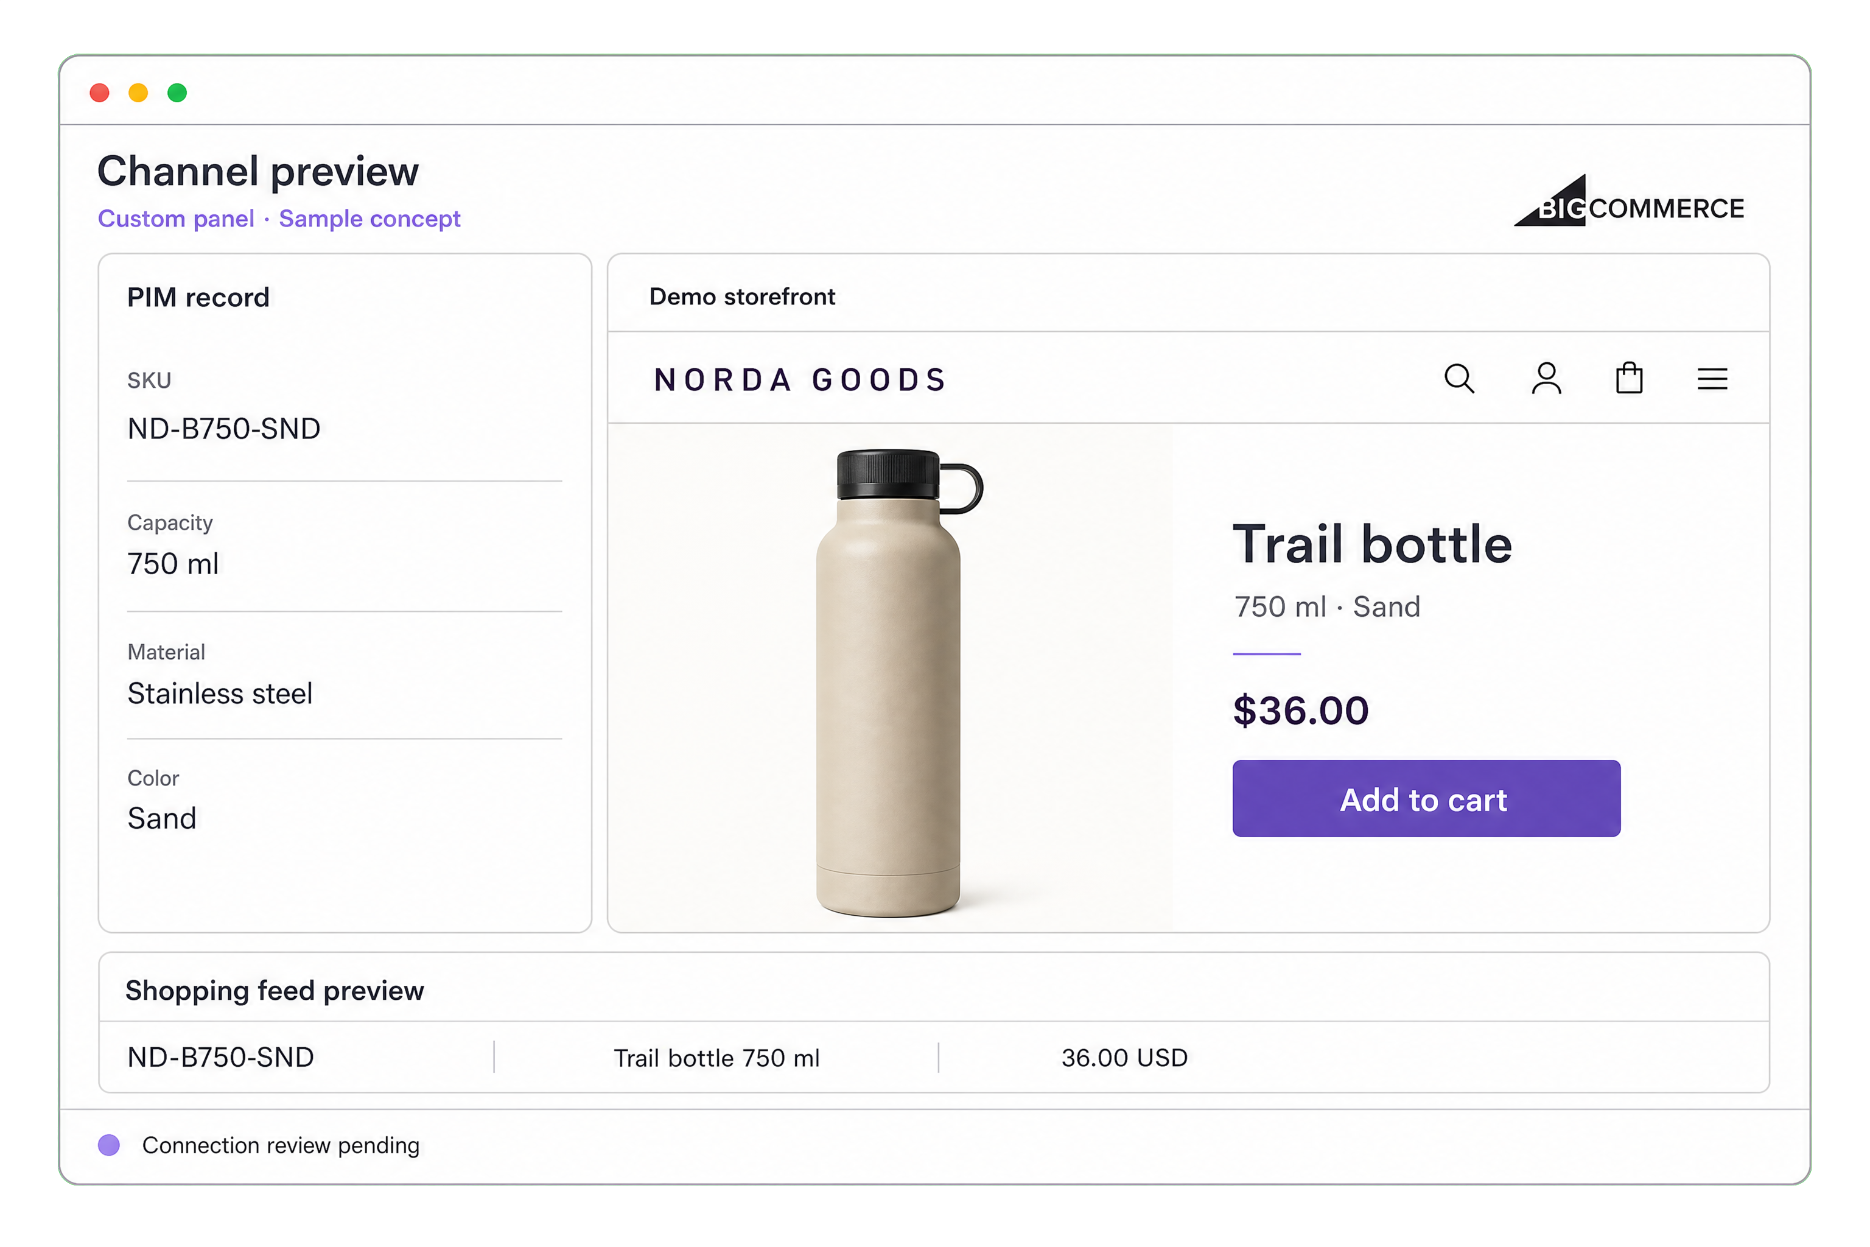Open the storefront search icon

(1459, 379)
